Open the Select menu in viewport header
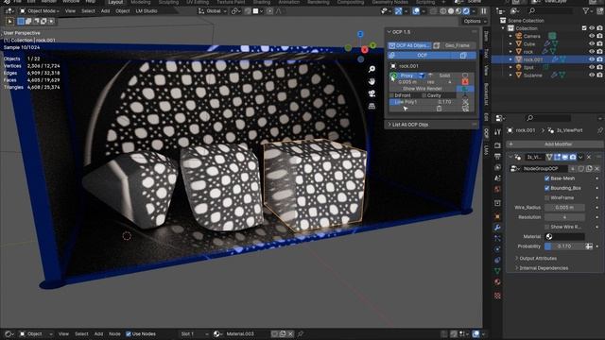Viewport: 605px width, 340px height. (x=88, y=11)
